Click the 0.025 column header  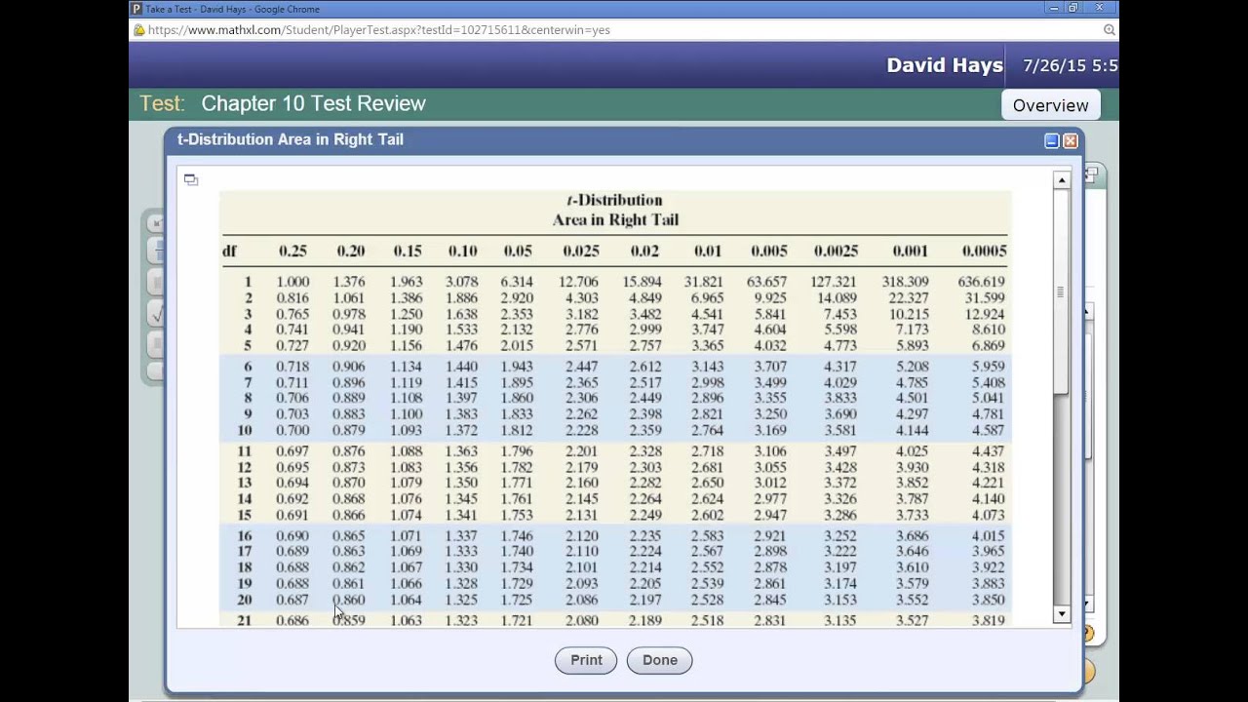pyautogui.click(x=581, y=252)
